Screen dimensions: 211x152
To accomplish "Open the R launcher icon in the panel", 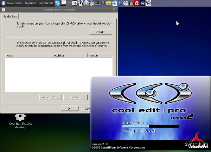I will tap(142, 3).
